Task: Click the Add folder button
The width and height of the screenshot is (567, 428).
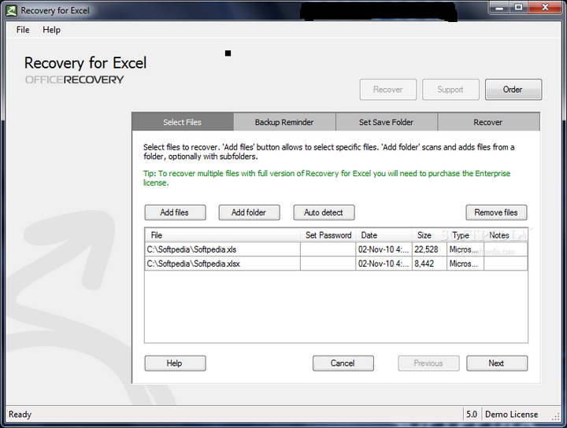Action: pyautogui.click(x=249, y=212)
